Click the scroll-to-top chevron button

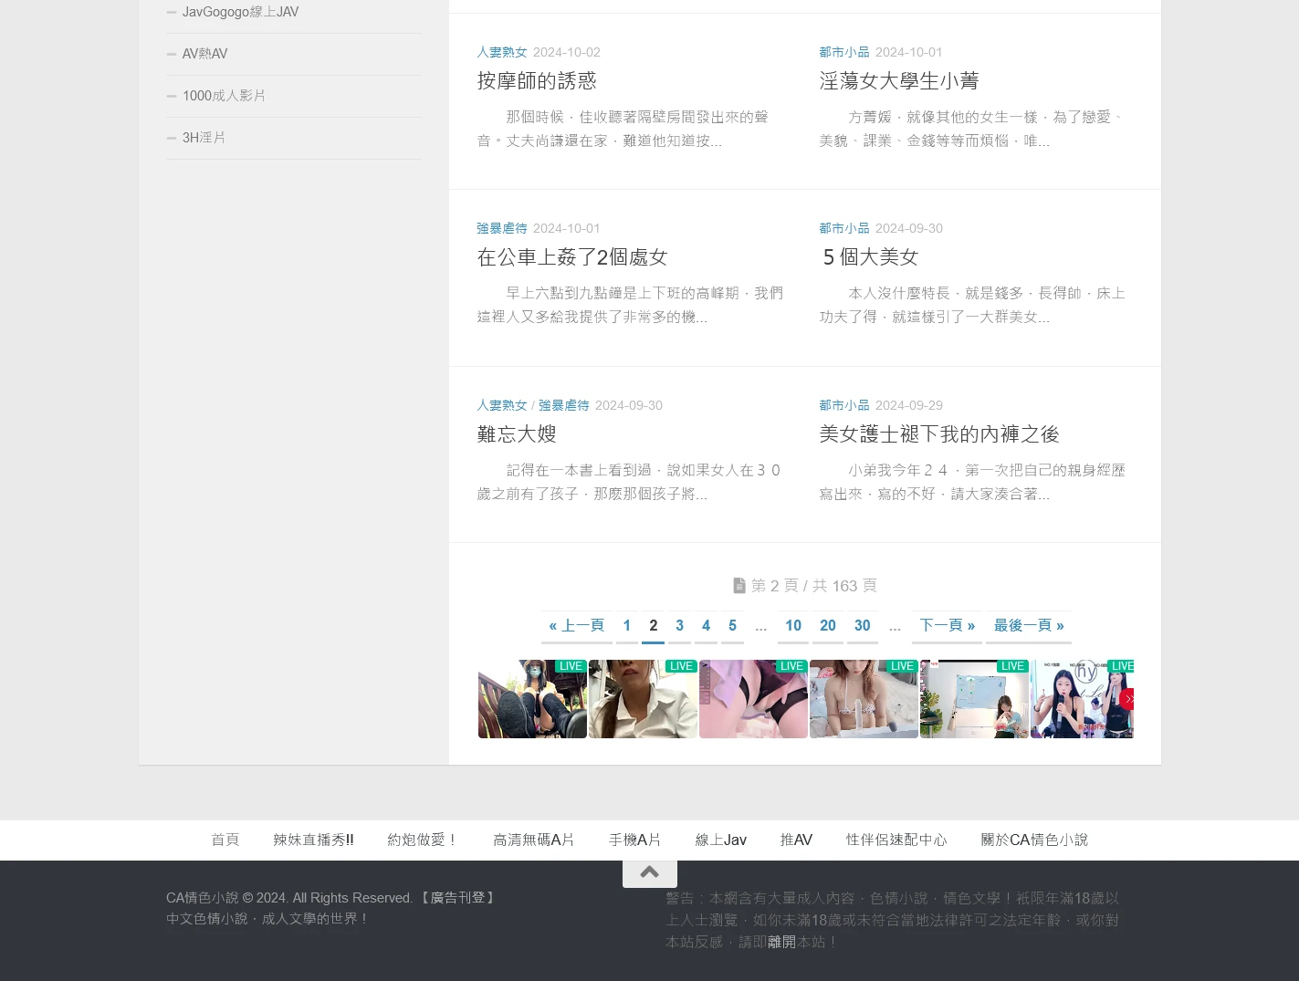click(x=649, y=872)
